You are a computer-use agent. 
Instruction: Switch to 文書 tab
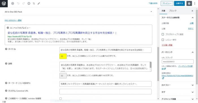click(x=163, y=11)
